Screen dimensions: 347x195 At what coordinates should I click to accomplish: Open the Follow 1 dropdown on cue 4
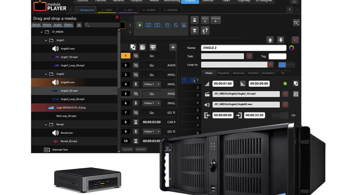click(x=151, y=84)
